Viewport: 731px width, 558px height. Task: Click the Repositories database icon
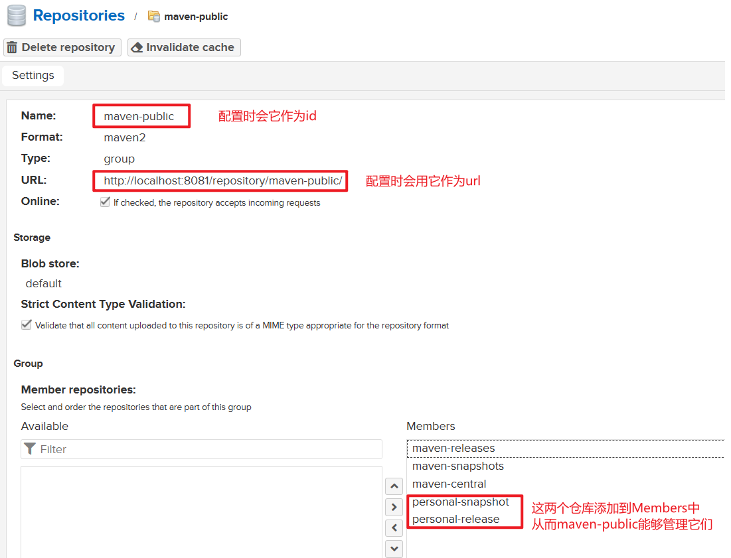[x=17, y=15]
